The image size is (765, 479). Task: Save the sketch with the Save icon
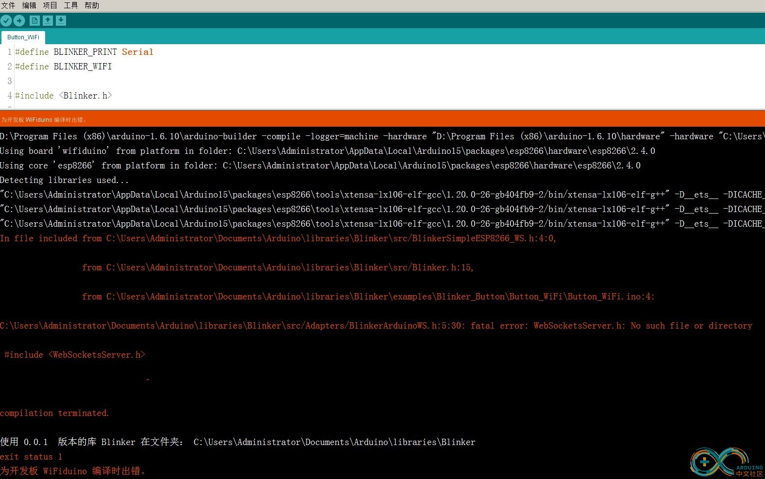tap(61, 20)
